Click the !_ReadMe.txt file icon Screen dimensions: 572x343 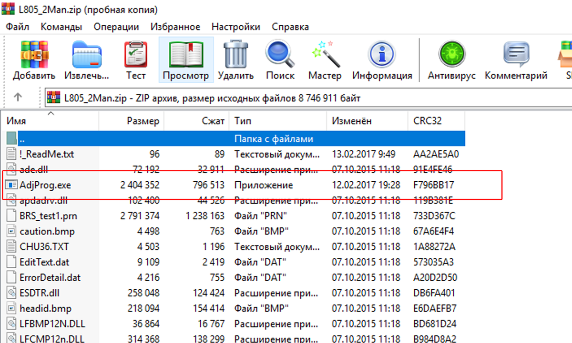tap(12, 154)
